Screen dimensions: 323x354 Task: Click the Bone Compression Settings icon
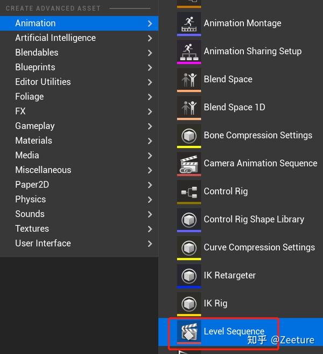tap(189, 135)
